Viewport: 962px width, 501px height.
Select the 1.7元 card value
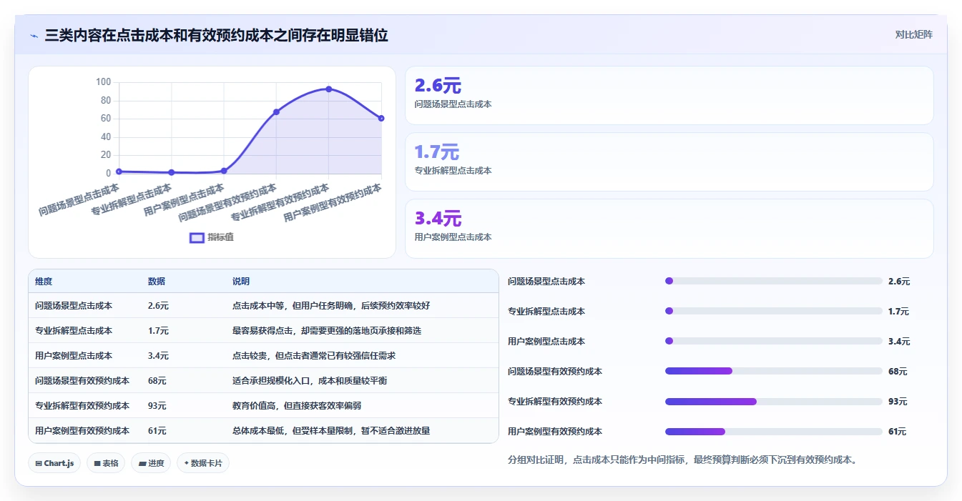(437, 152)
